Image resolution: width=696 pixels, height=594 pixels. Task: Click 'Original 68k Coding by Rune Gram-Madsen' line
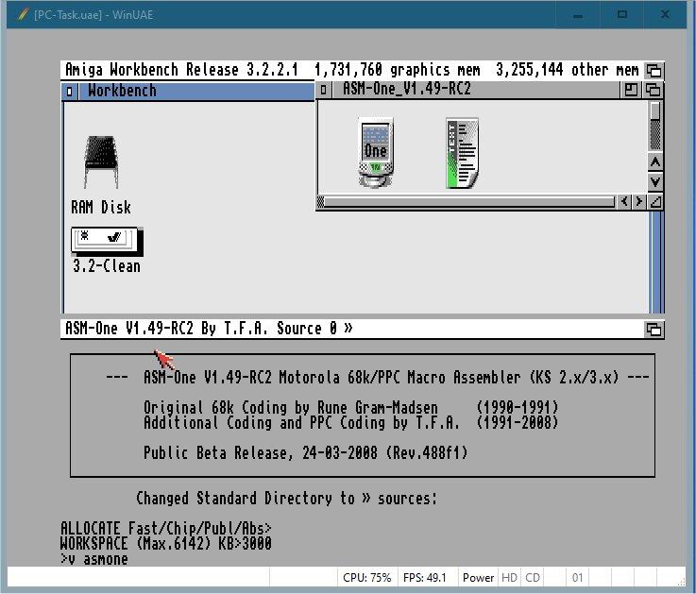click(350, 407)
